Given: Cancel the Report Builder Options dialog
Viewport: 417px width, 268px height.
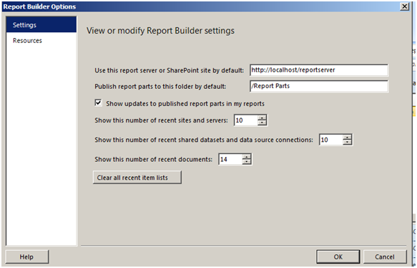Looking at the screenshot, I should tap(385, 257).
